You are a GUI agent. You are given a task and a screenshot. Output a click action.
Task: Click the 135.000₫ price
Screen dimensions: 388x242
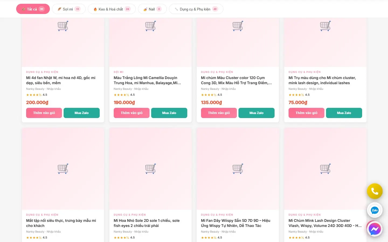tap(212, 102)
